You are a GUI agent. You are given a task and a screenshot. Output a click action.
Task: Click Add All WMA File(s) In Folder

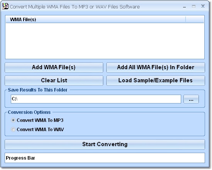point(156,67)
